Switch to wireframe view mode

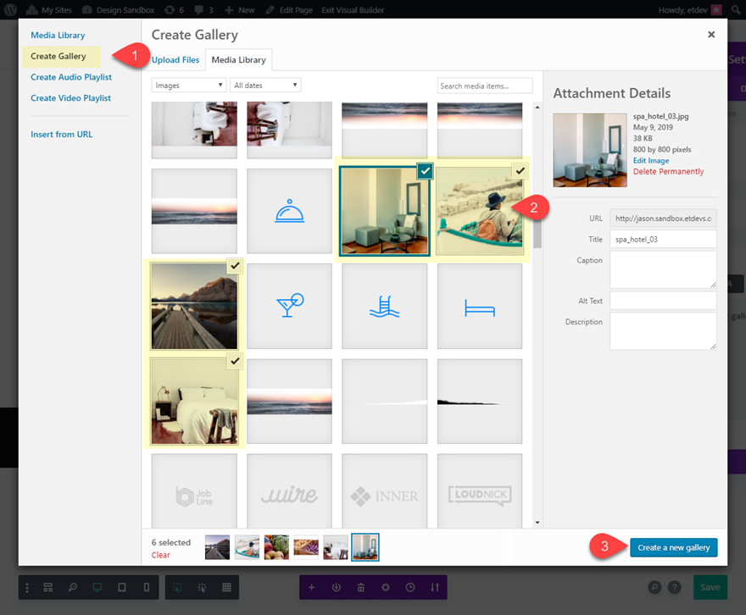click(48, 587)
